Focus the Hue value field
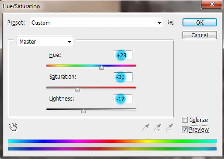 pos(123,55)
